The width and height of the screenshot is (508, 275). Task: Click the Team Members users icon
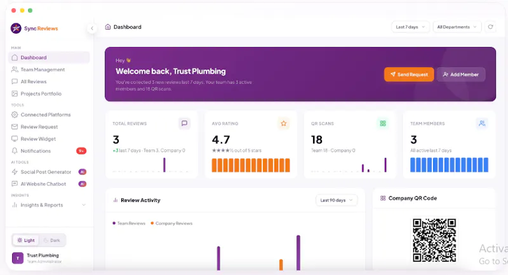click(x=482, y=123)
